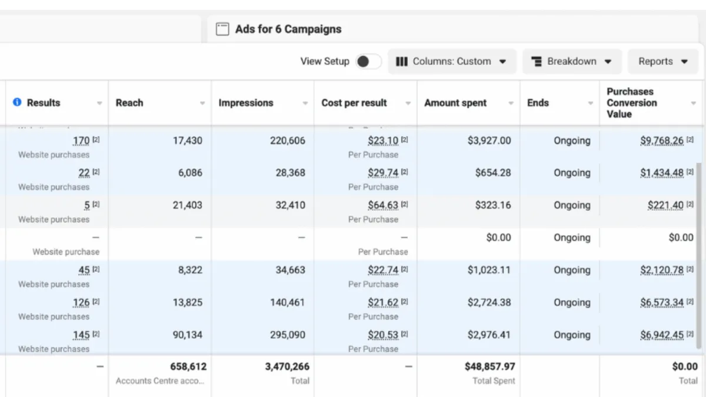Open Purchases Conversion Value header arrow

[x=693, y=104]
